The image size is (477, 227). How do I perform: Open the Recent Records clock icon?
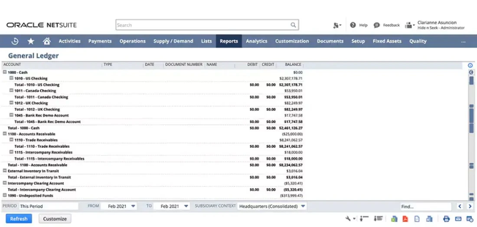click(x=15, y=41)
